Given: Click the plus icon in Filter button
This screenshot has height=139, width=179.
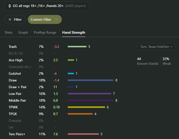Looking at the screenshot, I should coord(10,19).
